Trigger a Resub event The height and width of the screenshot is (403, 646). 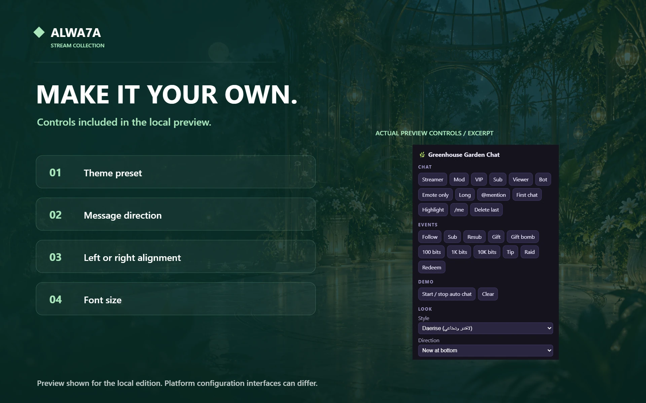[x=474, y=237]
